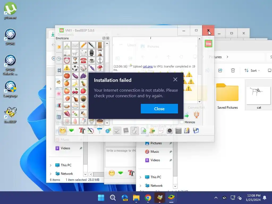Open the Saved Pictures folder in Explorer
Screen dimensions: 272x204
tap(227, 96)
